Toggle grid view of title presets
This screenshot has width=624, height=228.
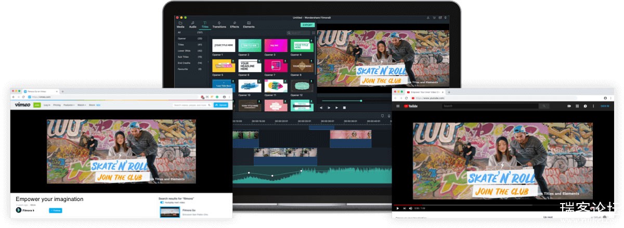click(x=314, y=33)
